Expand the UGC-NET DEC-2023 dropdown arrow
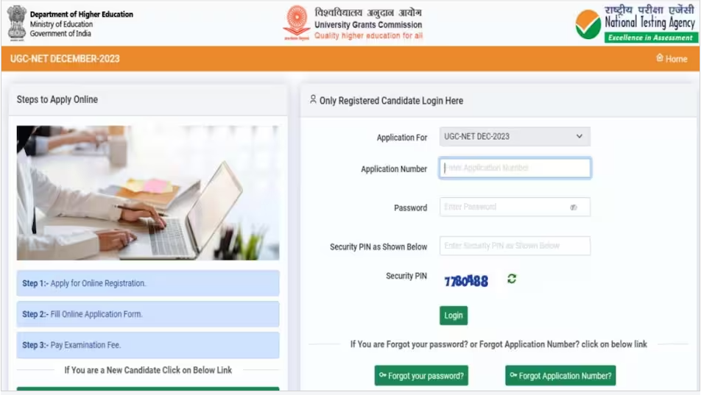Image resolution: width=704 pixels, height=395 pixels. point(580,136)
